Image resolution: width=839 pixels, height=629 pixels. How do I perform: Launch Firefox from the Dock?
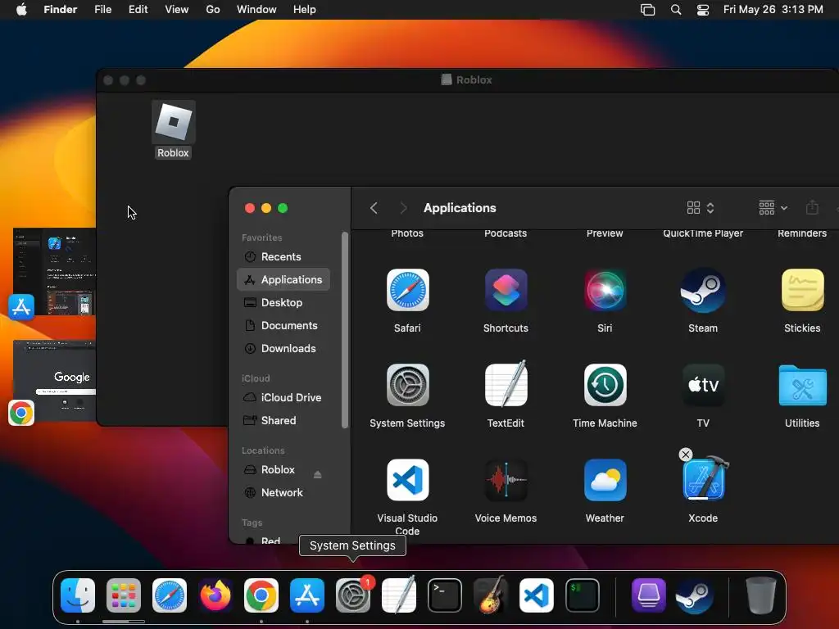click(215, 595)
